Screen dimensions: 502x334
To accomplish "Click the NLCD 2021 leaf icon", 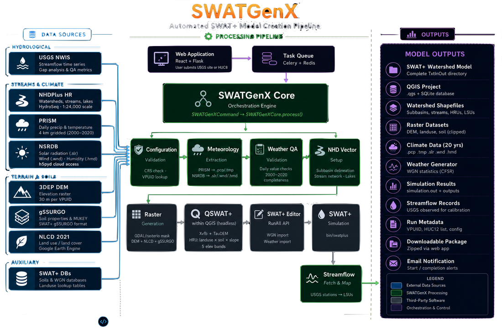I will (22, 242).
